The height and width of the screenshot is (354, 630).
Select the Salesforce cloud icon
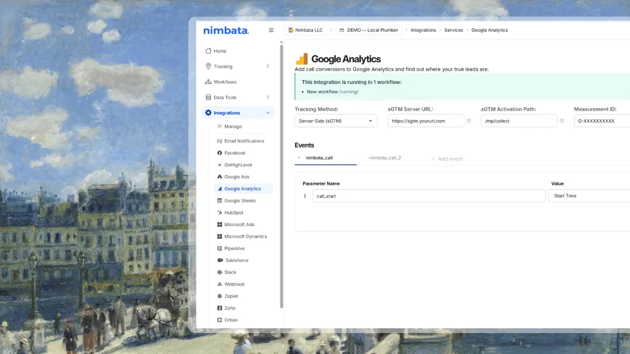pos(219,261)
